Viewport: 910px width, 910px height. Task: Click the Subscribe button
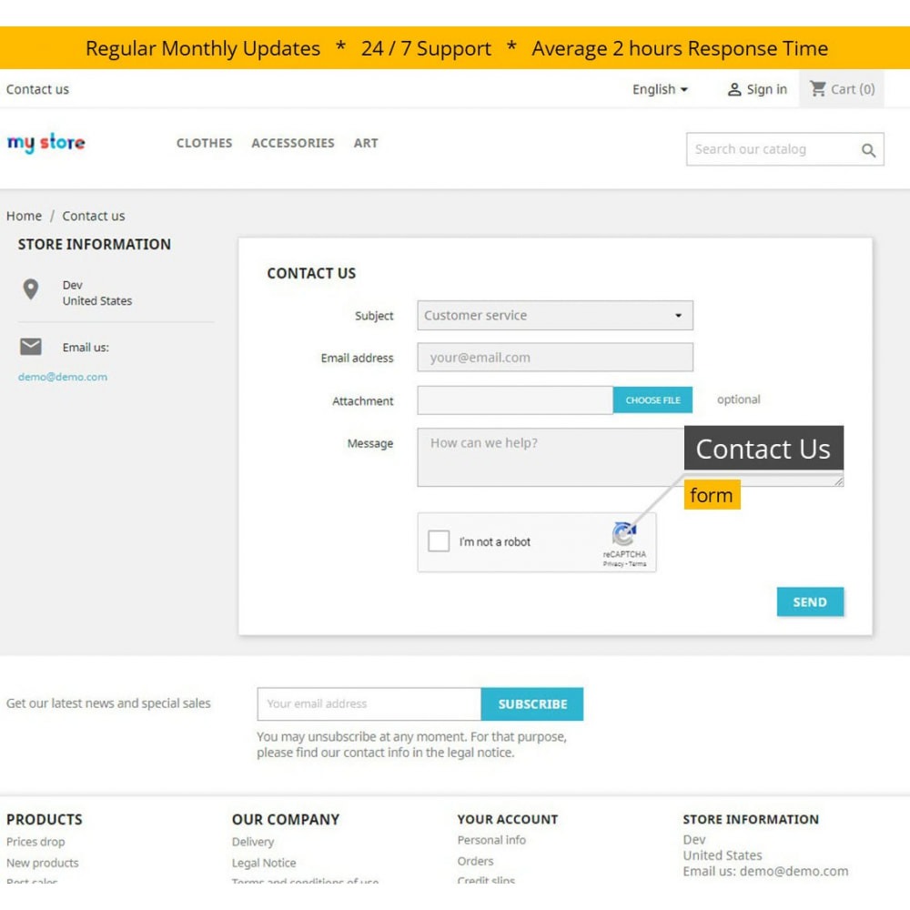532,704
